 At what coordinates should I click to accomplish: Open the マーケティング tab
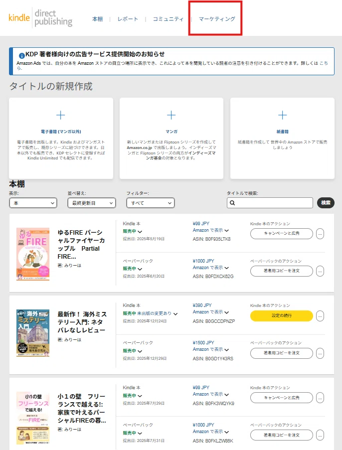[x=217, y=19]
